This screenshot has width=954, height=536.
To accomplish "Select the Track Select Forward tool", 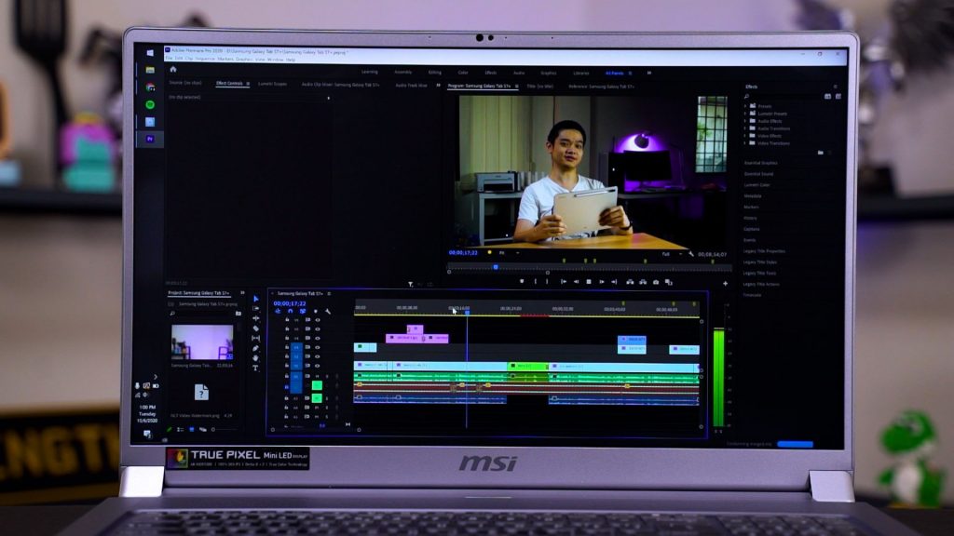I will click(255, 309).
